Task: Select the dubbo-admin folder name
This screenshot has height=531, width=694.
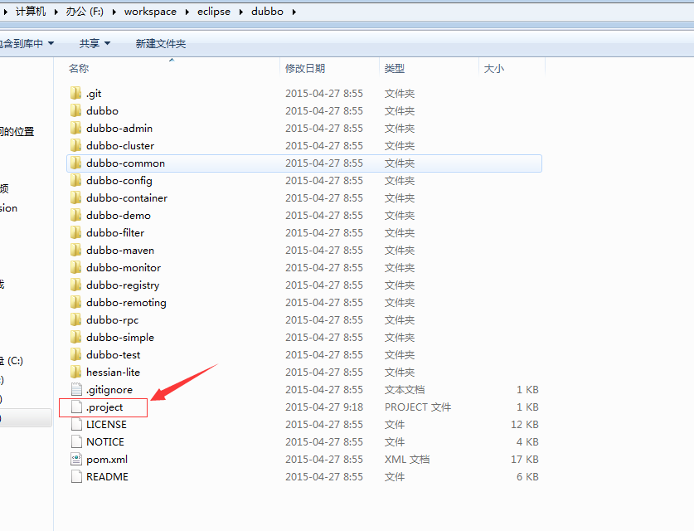Action: [x=119, y=128]
